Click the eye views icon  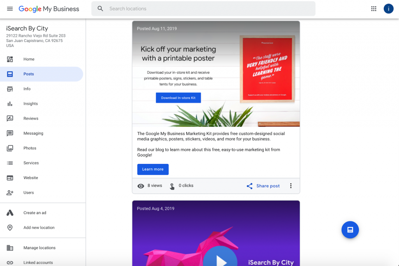tap(141, 186)
